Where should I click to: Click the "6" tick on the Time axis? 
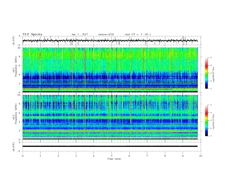(x=130, y=156)
